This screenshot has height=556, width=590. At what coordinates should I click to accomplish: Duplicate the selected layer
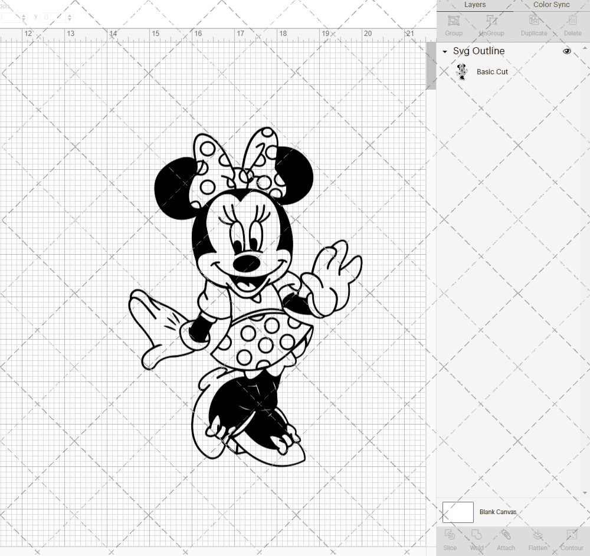(533, 25)
